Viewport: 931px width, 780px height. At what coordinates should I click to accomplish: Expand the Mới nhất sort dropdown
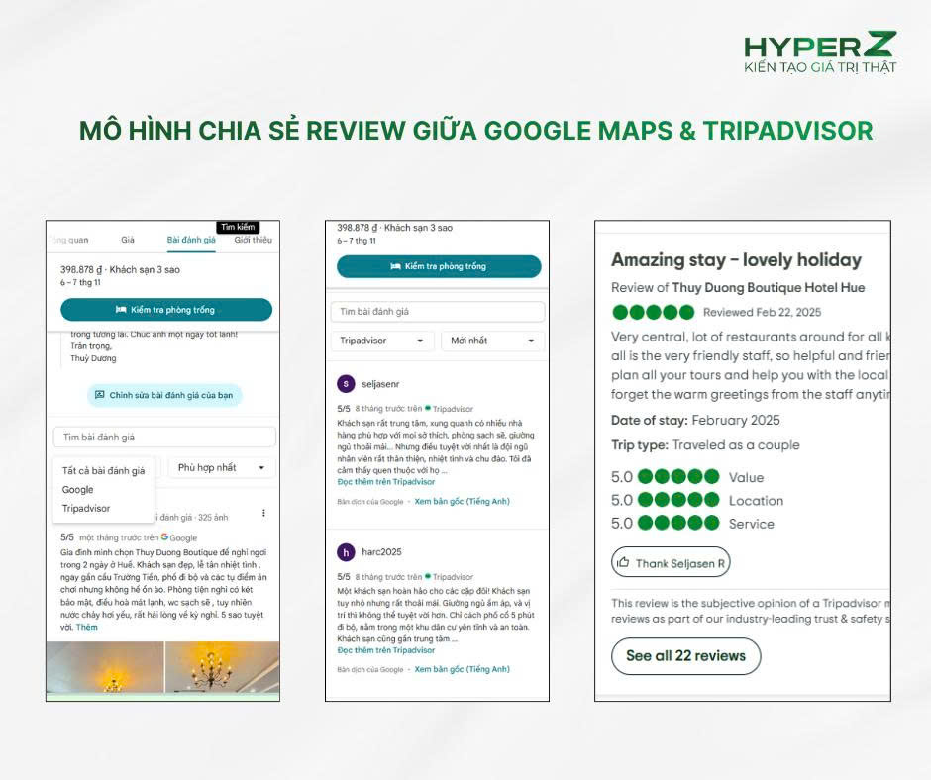pos(492,341)
